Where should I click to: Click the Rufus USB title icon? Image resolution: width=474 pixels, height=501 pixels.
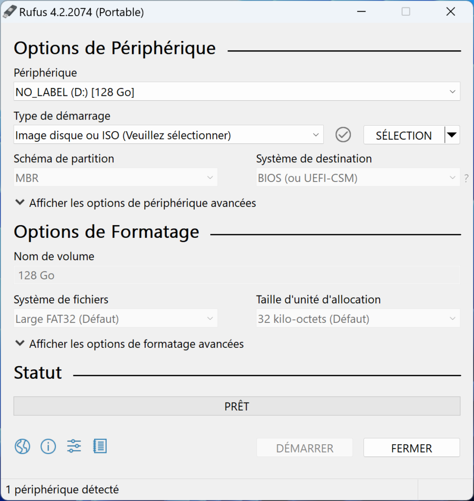[9, 12]
